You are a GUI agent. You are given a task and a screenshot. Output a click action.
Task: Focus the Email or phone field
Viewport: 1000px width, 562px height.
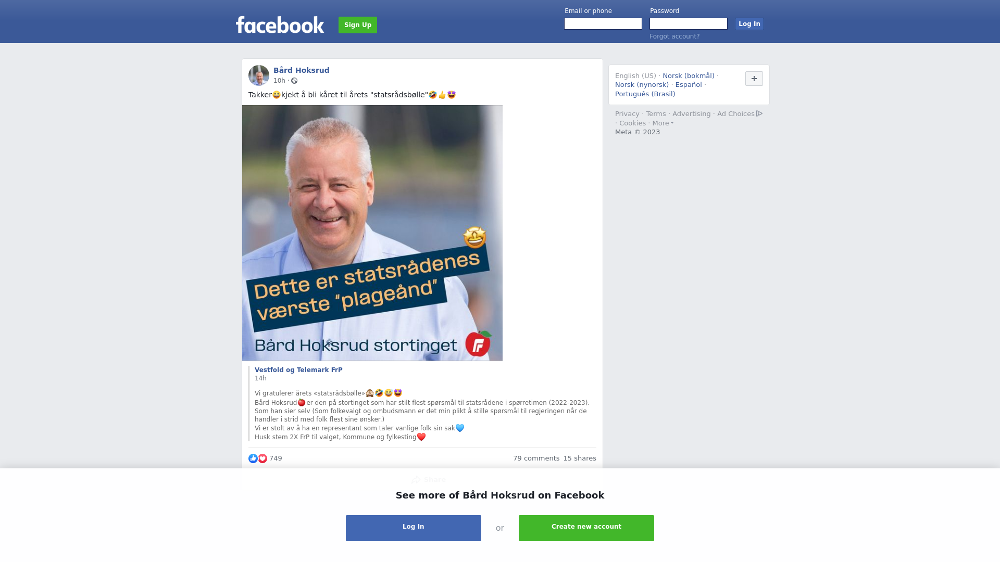(x=603, y=24)
